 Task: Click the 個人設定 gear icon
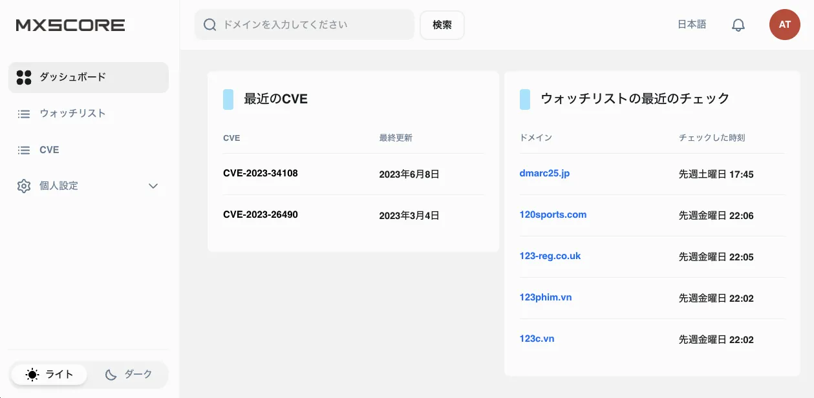(24, 186)
